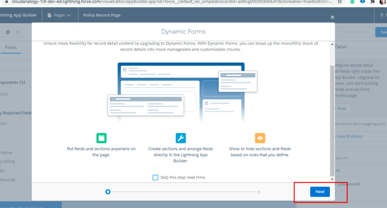Switch to the Fields tab

tap(11, 47)
